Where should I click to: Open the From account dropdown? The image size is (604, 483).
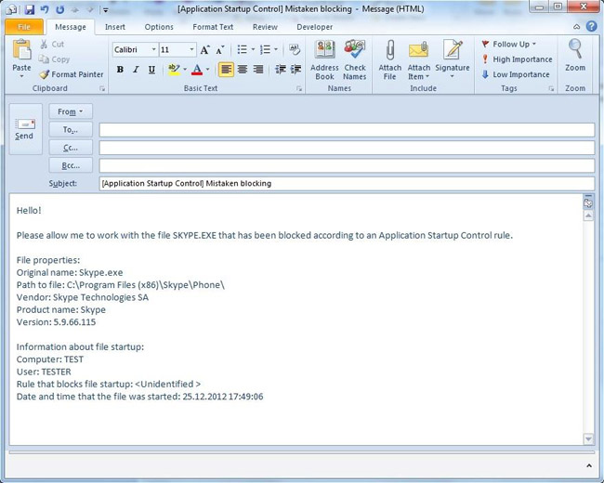coord(71,111)
